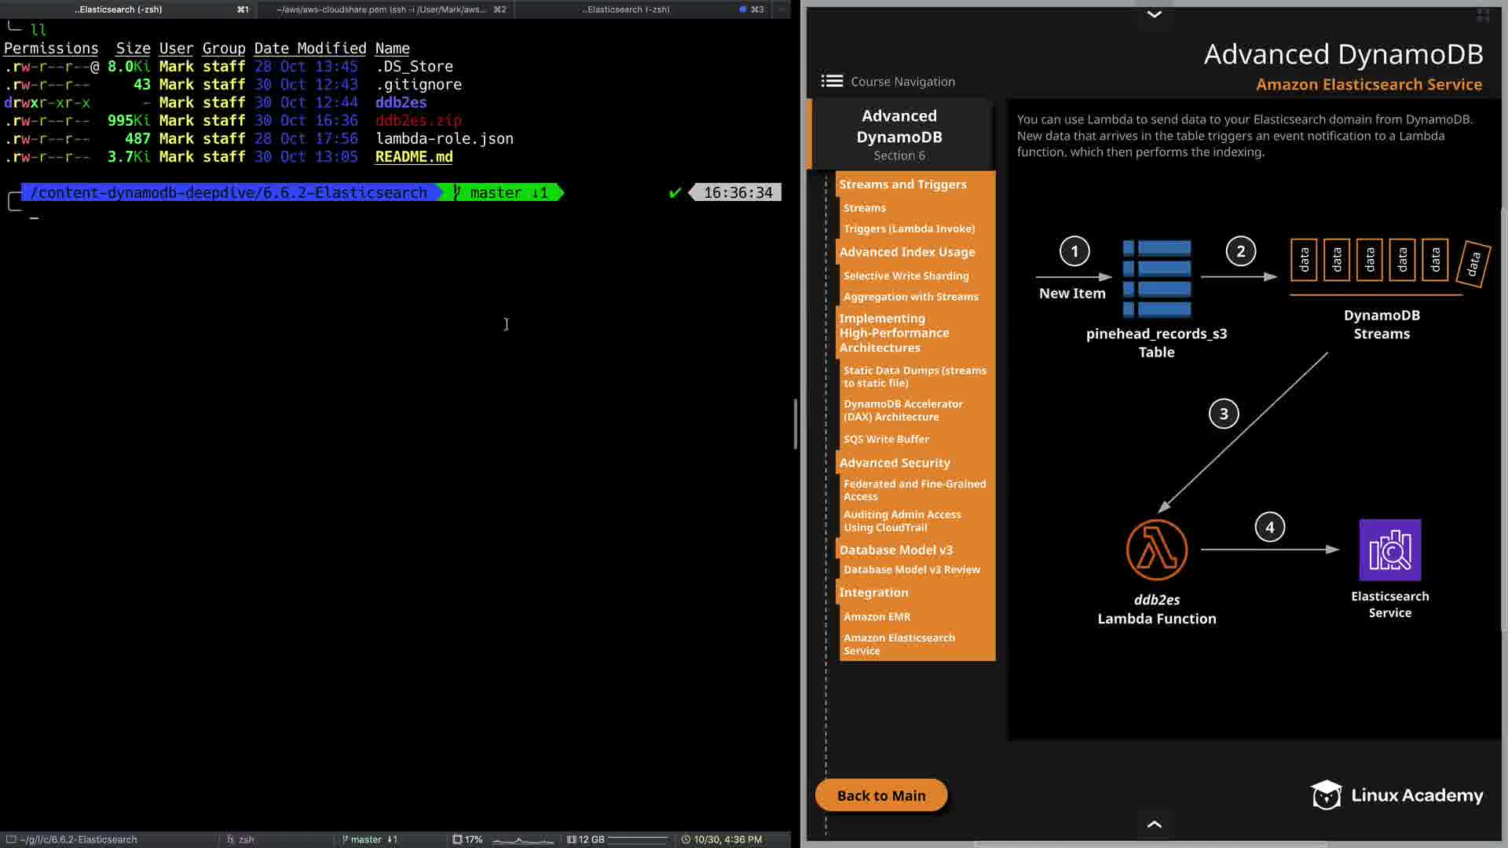Click the Linux Academy logo
This screenshot has height=848, width=1508.
click(1396, 795)
